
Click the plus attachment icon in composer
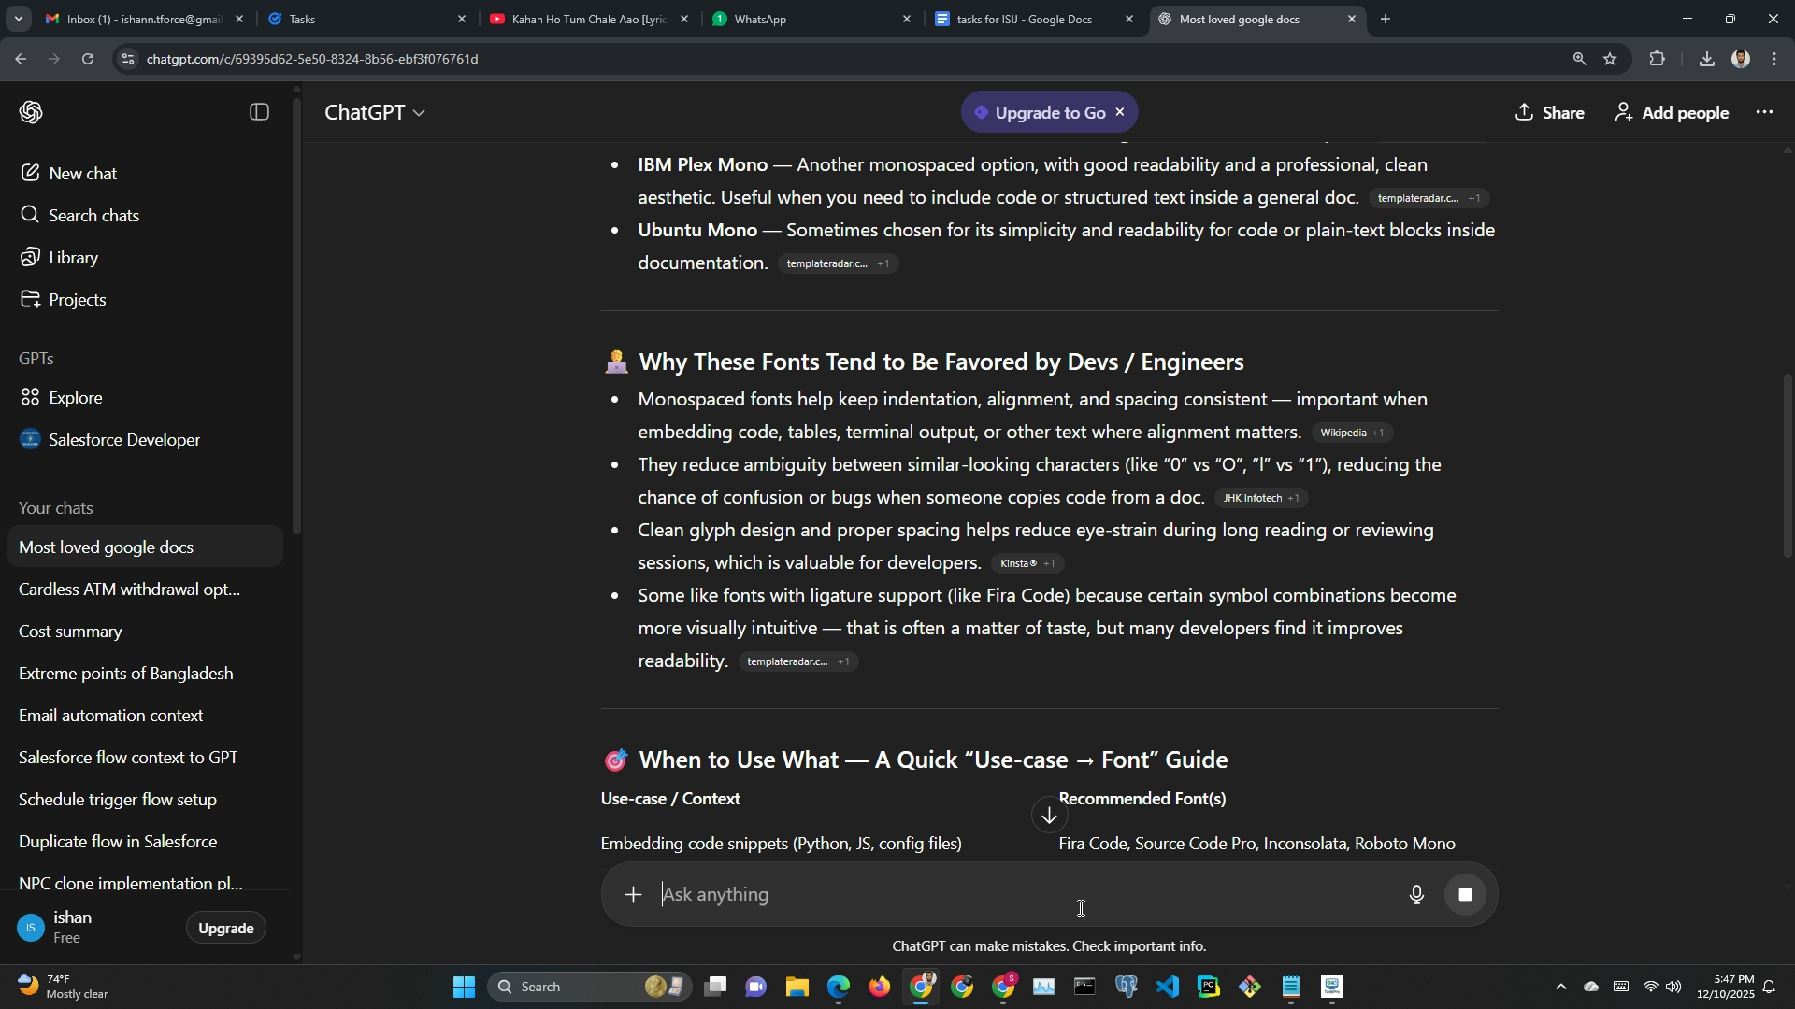pyautogui.click(x=634, y=895)
